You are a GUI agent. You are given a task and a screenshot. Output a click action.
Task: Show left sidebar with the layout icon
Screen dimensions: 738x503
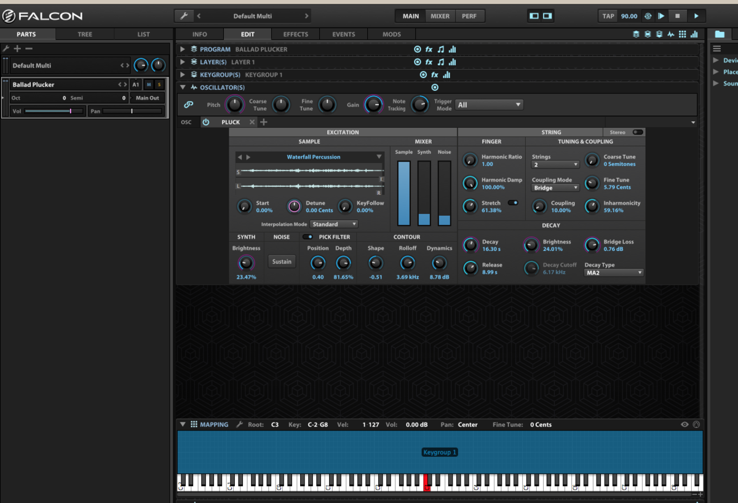click(x=534, y=16)
